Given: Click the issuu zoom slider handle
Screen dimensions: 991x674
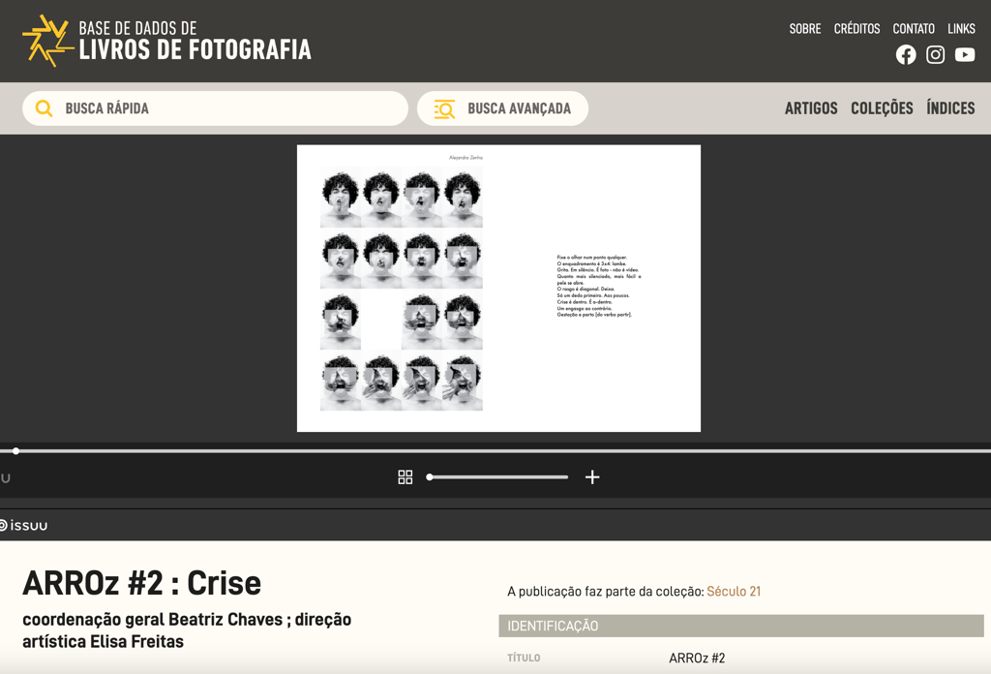Looking at the screenshot, I should click(430, 476).
